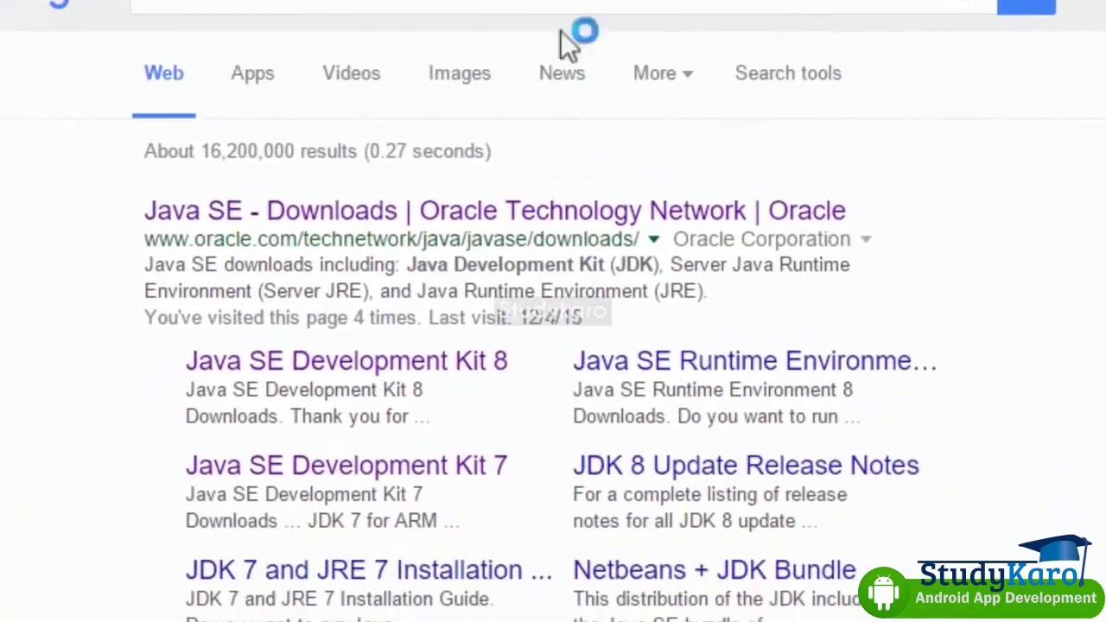This screenshot has width=1106, height=622.
Task: Open Netbeans + JDK Bundle link
Action: (714, 570)
